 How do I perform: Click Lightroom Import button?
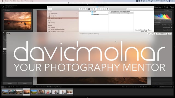pos(10,84)
